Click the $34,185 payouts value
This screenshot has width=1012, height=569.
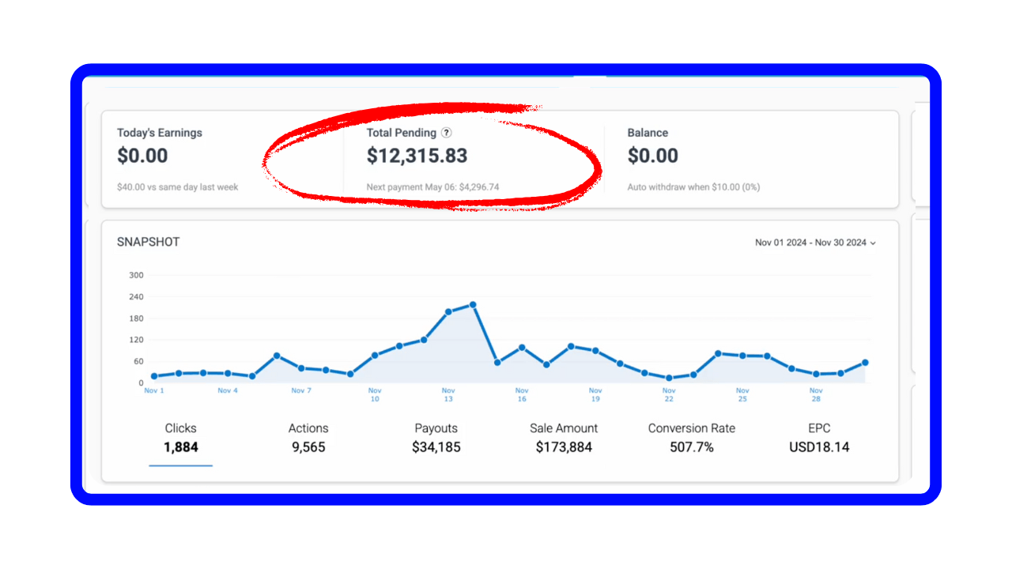pos(436,447)
